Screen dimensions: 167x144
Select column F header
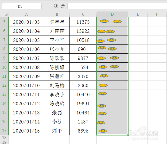157,14
